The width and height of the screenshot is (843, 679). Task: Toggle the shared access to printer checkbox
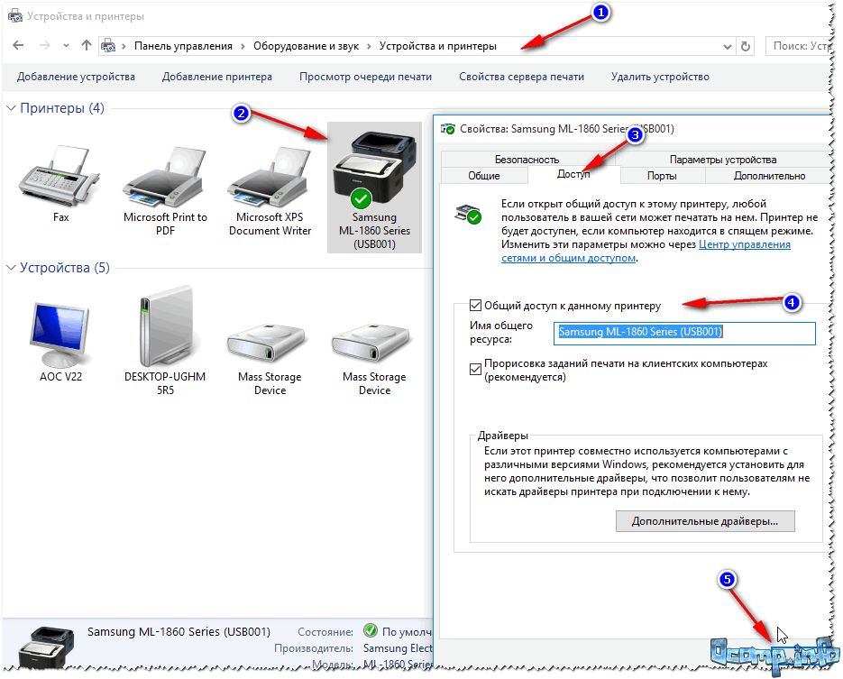click(476, 306)
